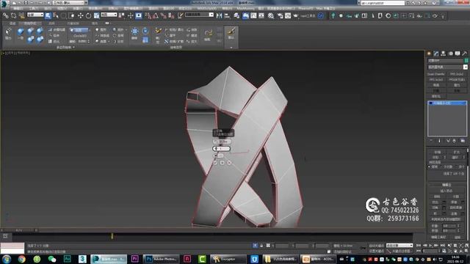
Task: Open the reference coordinate system dropdown
Action: [x=109, y=15]
